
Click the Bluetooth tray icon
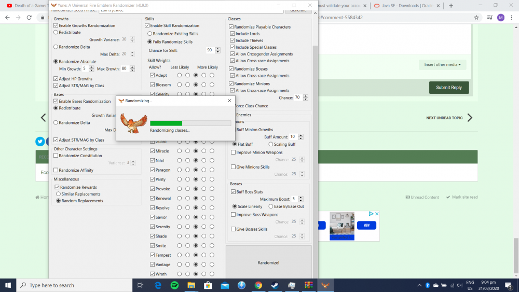427,285
